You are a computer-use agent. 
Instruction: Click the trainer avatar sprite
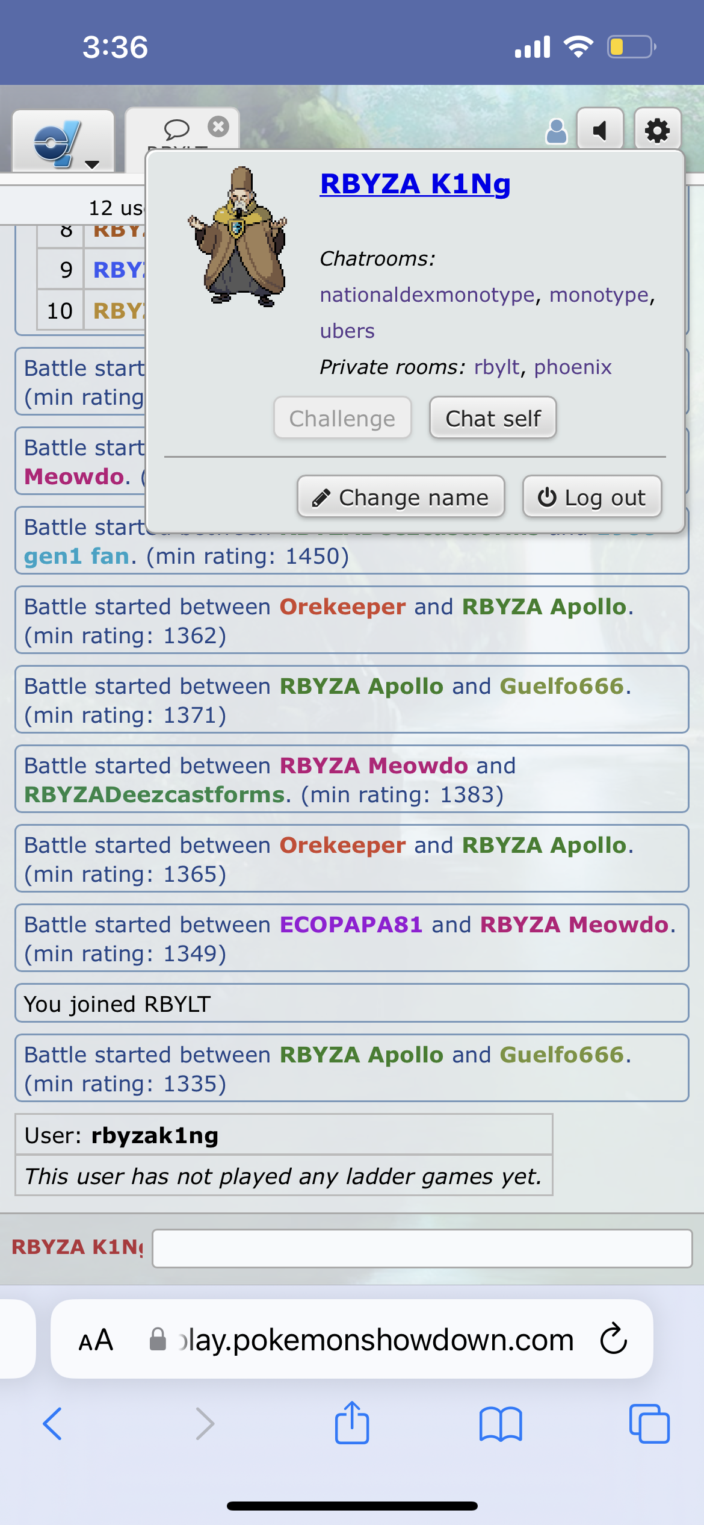[x=238, y=237]
